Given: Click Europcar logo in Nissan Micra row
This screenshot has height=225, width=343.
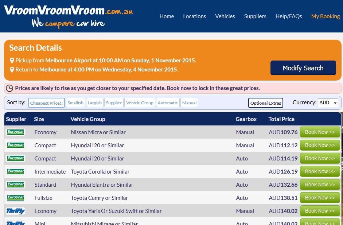Looking at the screenshot, I should pos(16,132).
